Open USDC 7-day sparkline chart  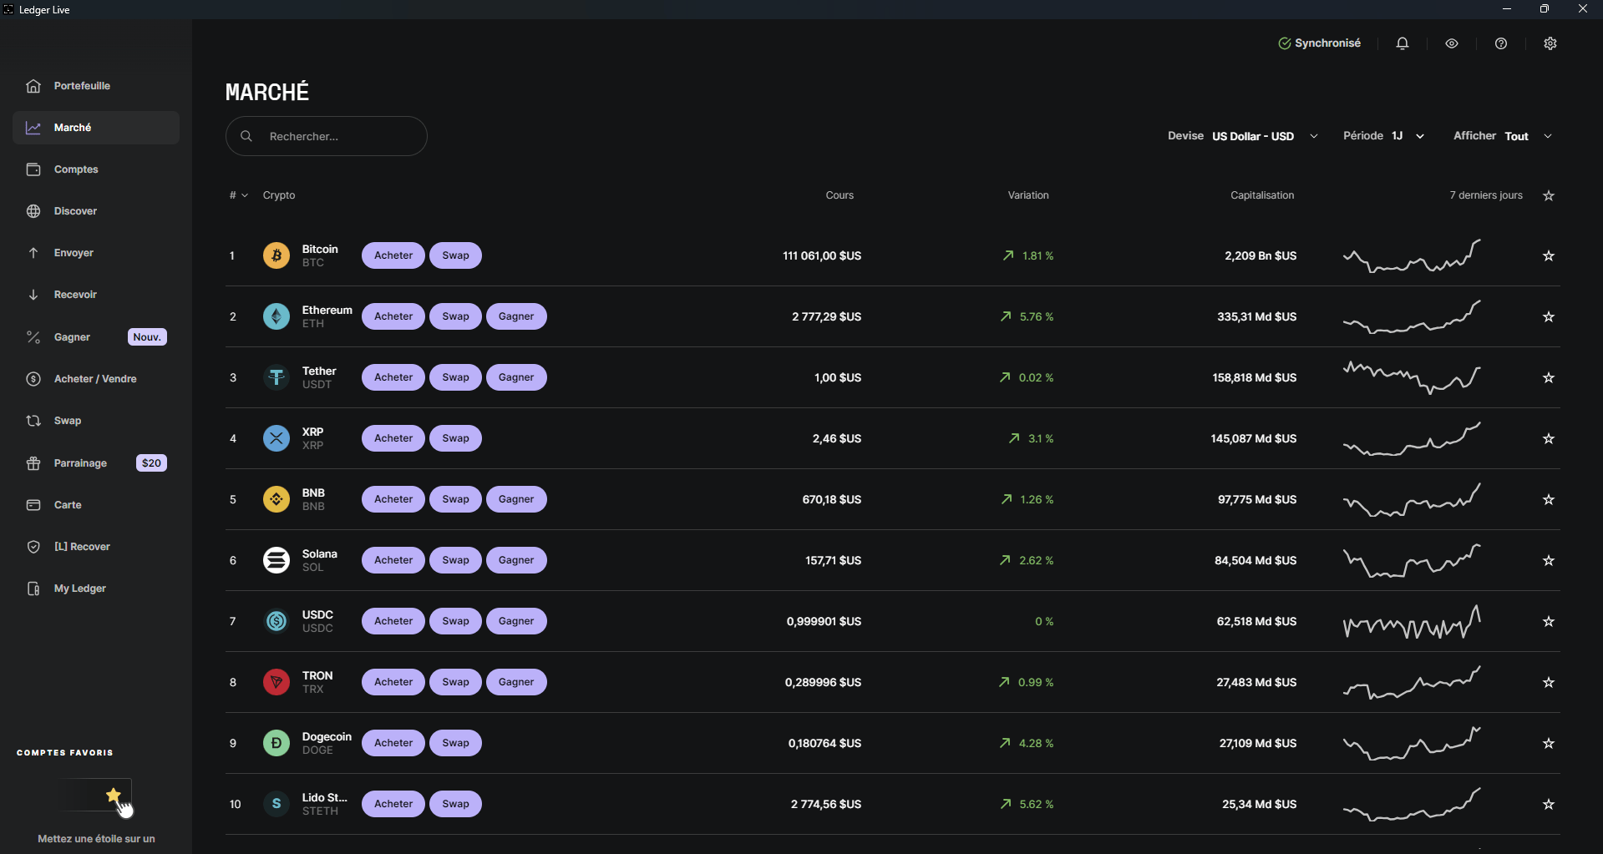click(1412, 622)
